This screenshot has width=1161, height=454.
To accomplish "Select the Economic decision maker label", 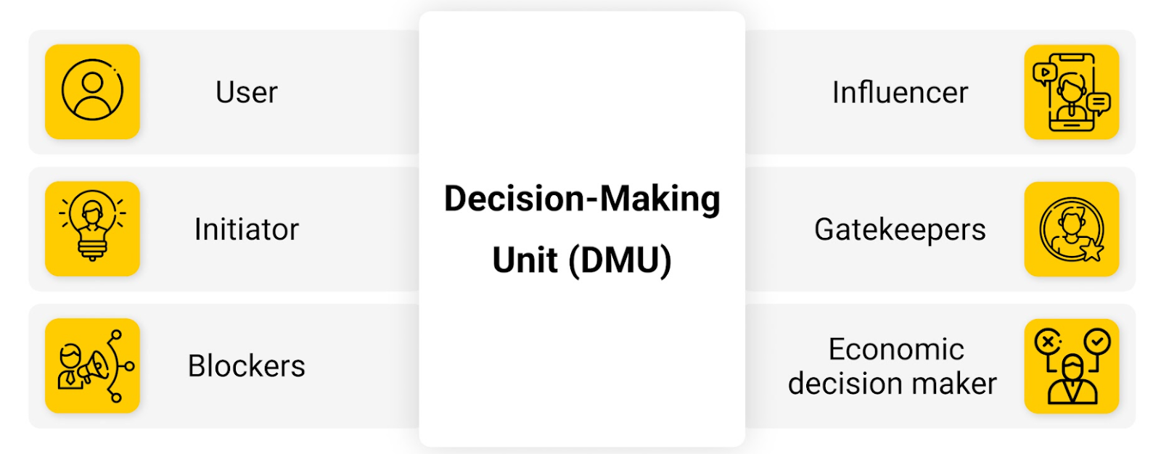I will click(893, 366).
